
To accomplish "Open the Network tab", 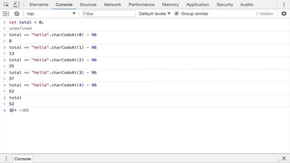I will click(112, 5).
